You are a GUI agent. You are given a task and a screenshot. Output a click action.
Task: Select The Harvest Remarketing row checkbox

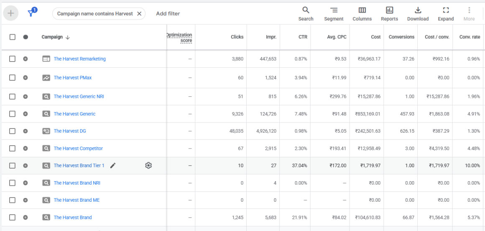tap(13, 59)
